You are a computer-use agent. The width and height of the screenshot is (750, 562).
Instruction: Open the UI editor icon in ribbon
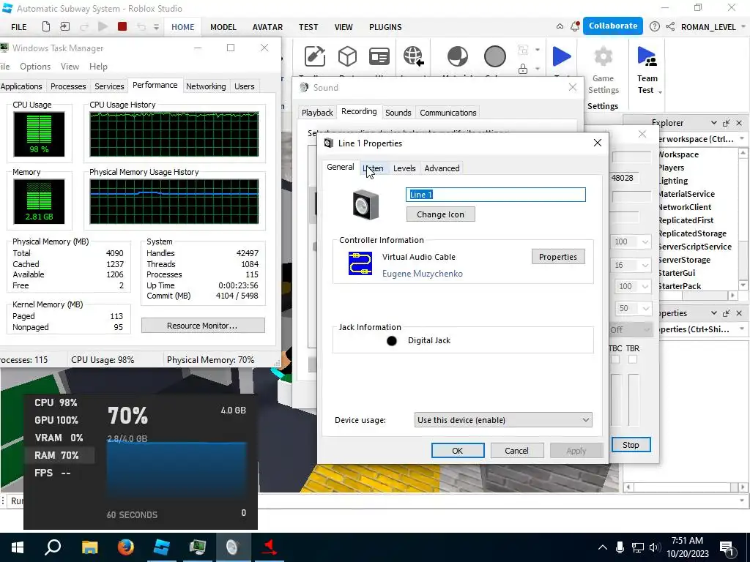tap(379, 57)
